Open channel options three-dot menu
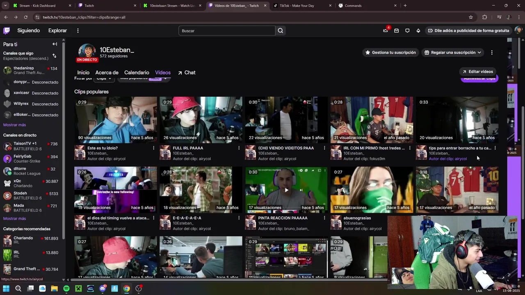The width and height of the screenshot is (525, 295). [492, 52]
